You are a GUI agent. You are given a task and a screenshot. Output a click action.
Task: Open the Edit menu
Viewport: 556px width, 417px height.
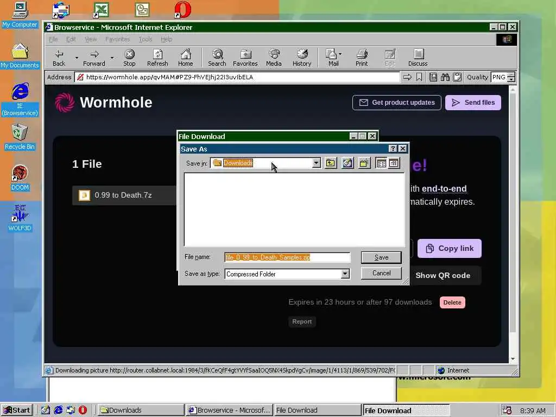click(71, 39)
